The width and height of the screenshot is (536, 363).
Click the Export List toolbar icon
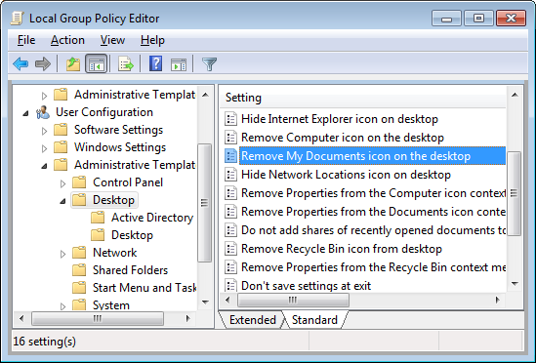coord(125,64)
